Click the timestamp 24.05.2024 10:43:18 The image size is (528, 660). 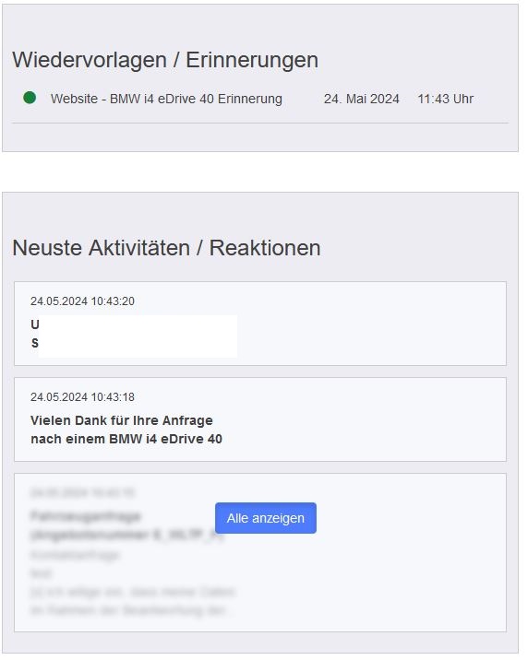coord(82,397)
